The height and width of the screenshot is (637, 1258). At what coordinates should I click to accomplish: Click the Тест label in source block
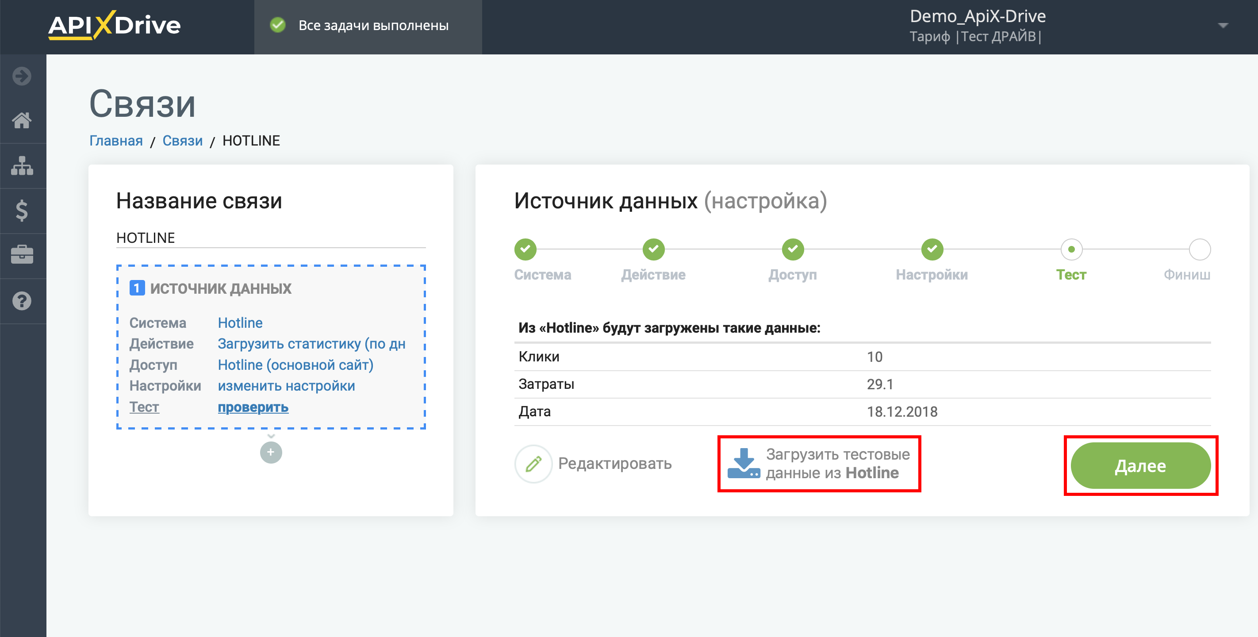pyautogui.click(x=144, y=407)
